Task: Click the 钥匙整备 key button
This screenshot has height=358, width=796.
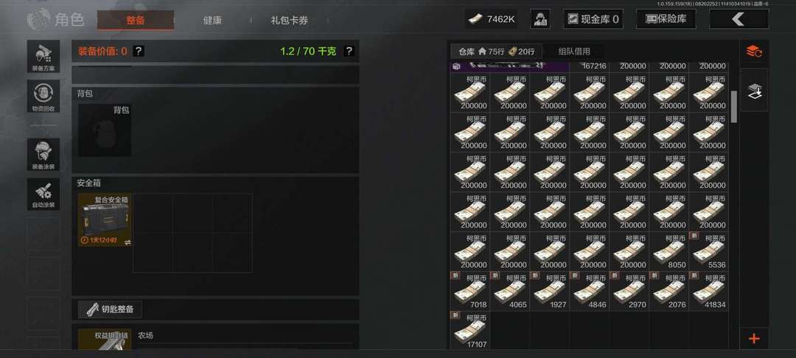Action: 110,309
